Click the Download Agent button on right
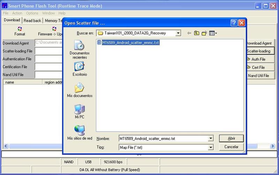 tap(260, 43)
